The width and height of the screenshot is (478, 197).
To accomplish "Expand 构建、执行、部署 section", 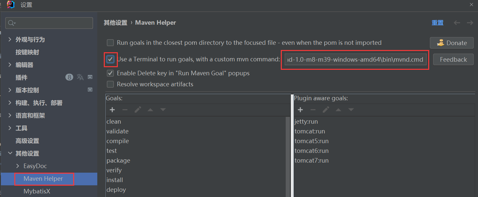I will 10,103.
